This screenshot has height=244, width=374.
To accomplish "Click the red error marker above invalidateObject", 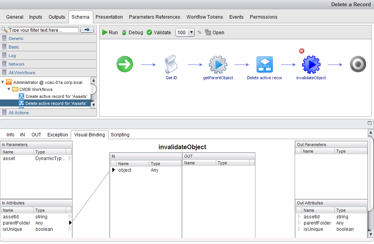I will [302, 51].
